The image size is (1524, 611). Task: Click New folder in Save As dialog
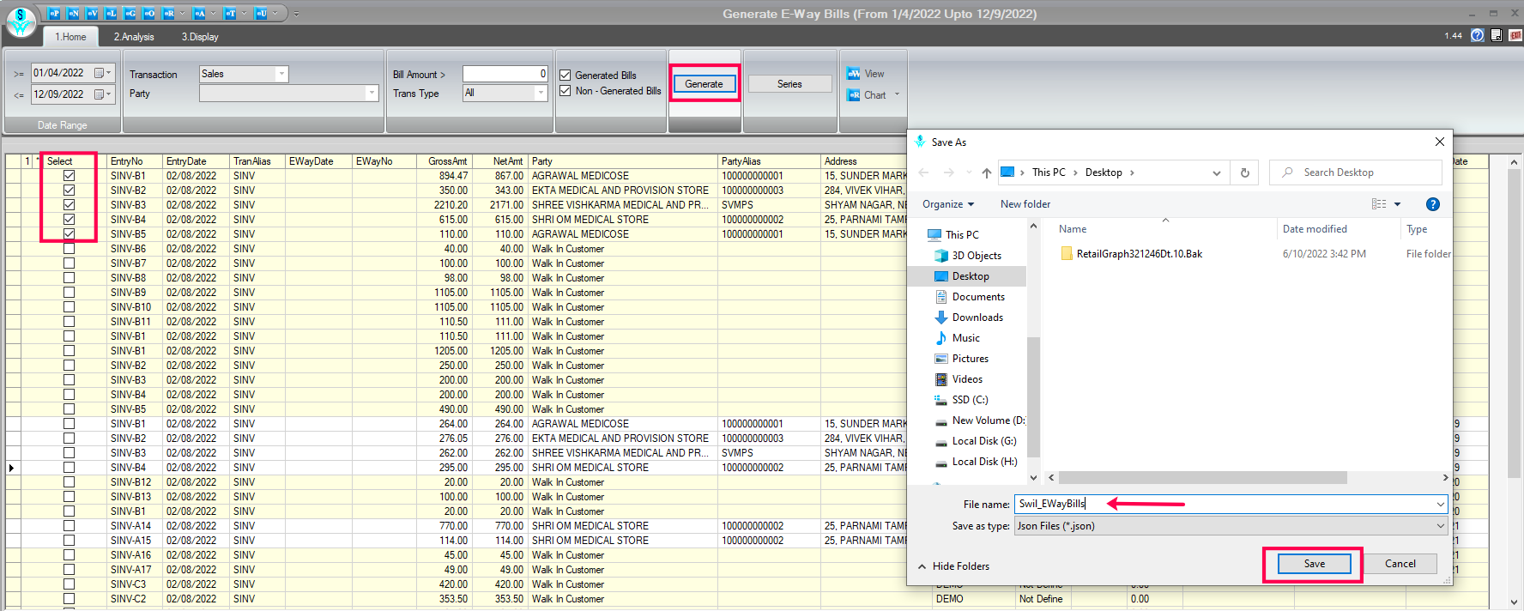coord(1025,204)
